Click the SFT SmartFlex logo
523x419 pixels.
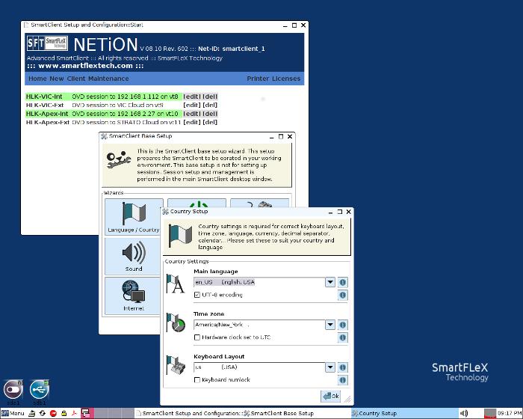(47, 43)
